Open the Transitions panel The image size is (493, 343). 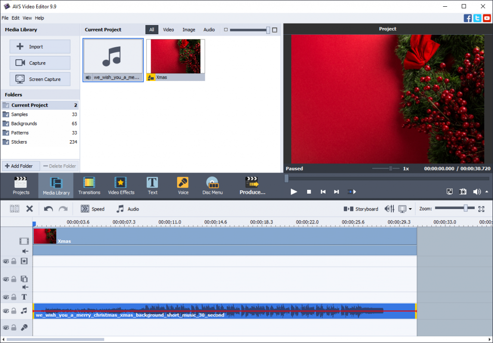click(89, 185)
